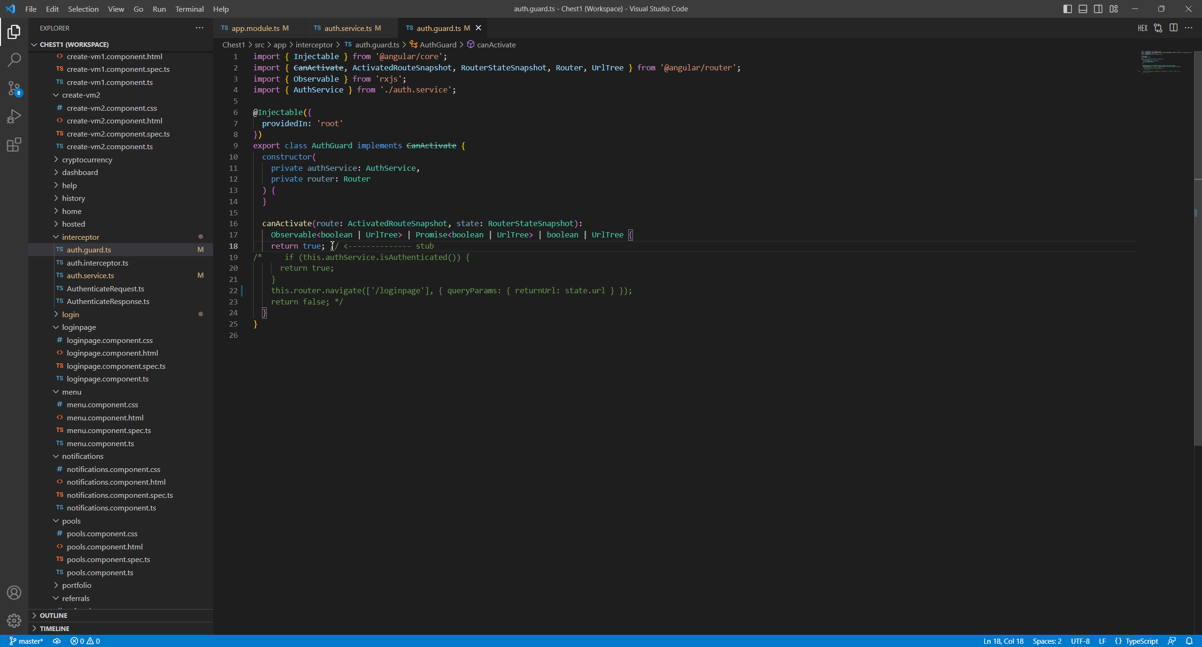Expand the OUTLINE section
The image size is (1202, 647).
coord(54,616)
